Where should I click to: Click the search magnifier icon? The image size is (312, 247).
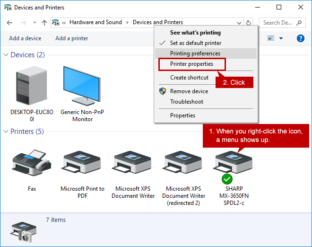[x=299, y=23]
